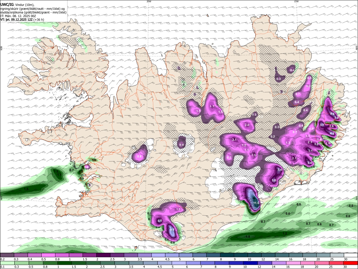The image size is (358, 269).
Task: Click the 'rigning/skúrir (grænt/blátt/rautt' description line
Action: pyautogui.click(x=33, y=8)
